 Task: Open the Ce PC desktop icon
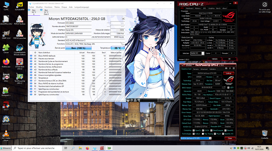tap(6, 6)
